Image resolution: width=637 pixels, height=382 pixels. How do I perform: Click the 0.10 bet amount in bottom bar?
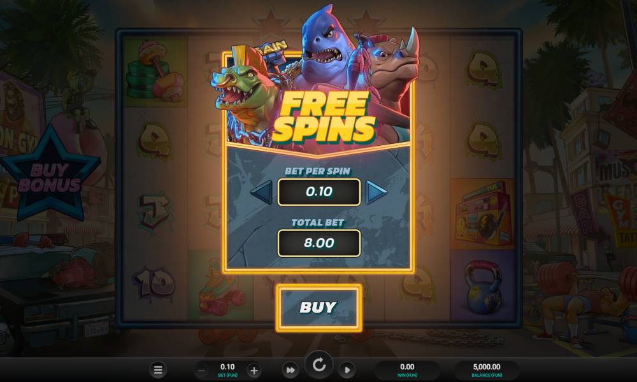pyautogui.click(x=227, y=367)
